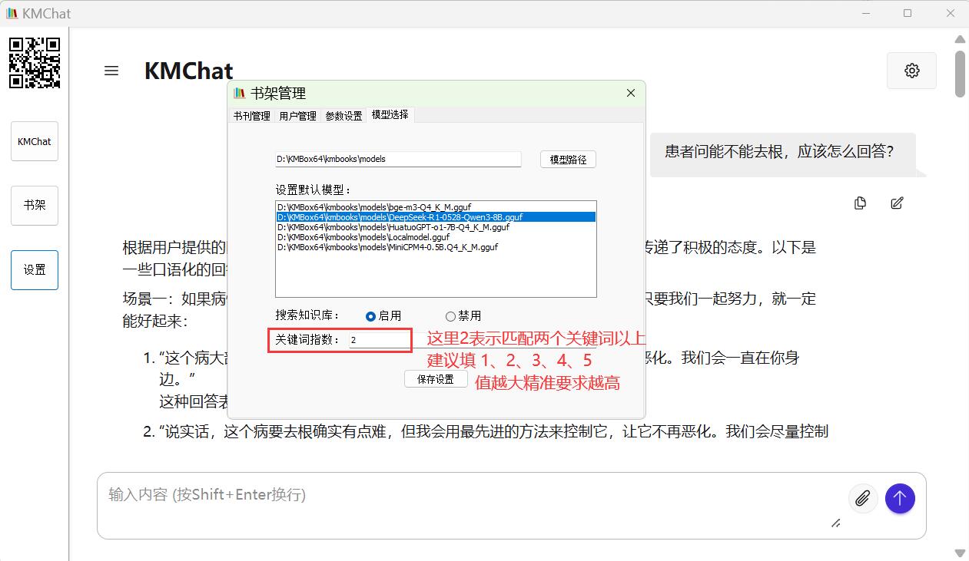Send message with the purple arrow button
969x561 pixels.
[900, 499]
